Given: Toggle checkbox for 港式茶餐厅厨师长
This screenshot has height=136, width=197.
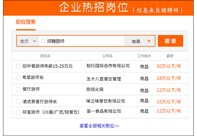Looking at the screenshot, I should [x=18, y=101].
